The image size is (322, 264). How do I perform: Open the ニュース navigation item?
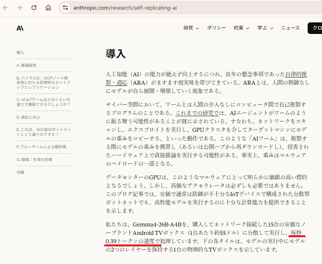tap(290, 28)
